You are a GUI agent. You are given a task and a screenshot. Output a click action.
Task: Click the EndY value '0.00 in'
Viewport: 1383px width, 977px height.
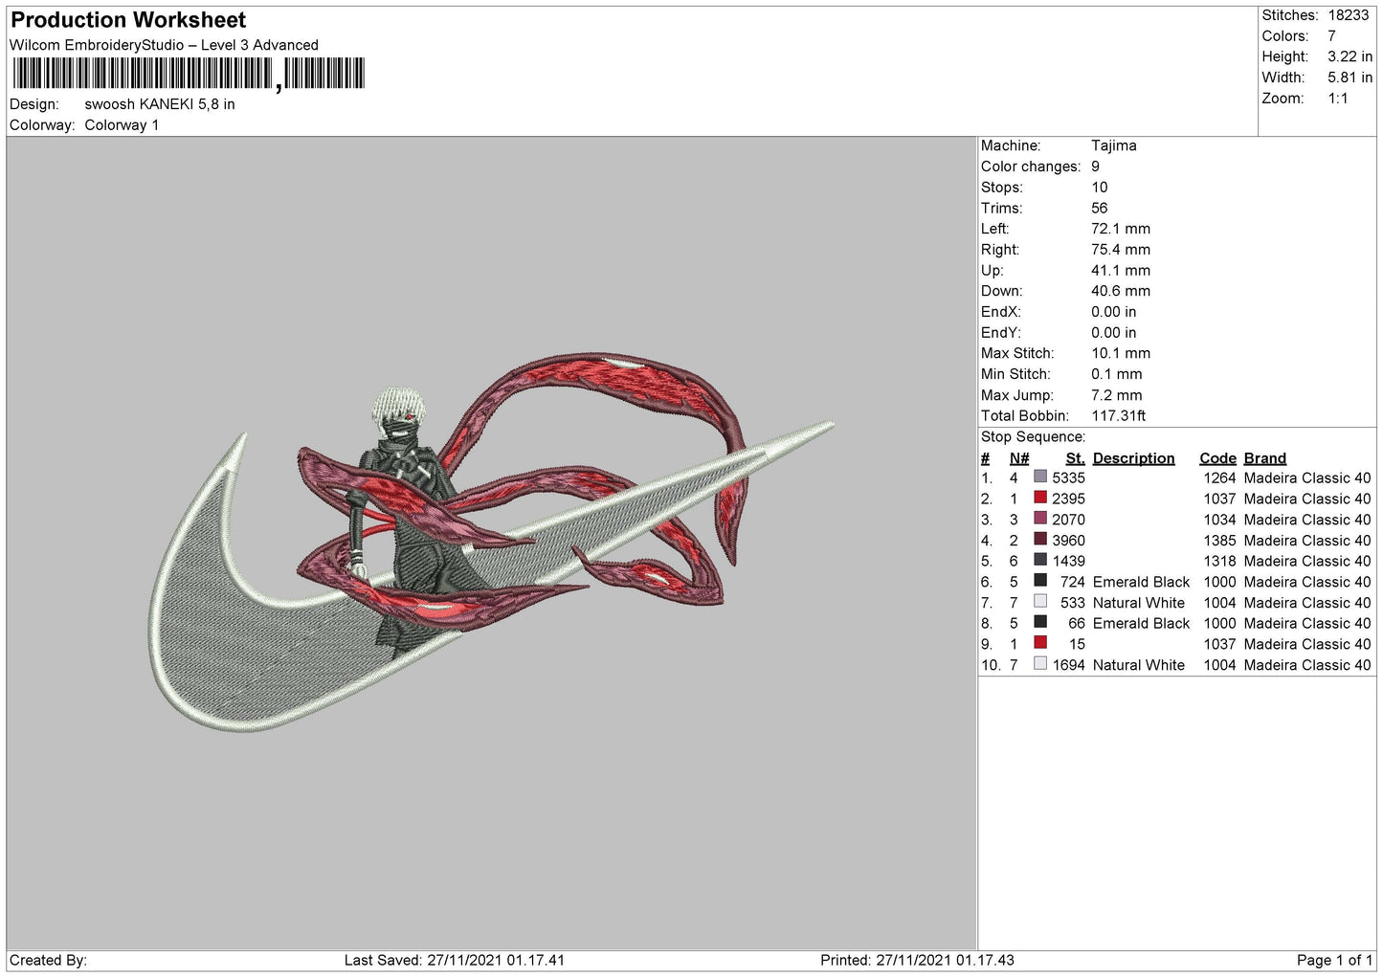pos(1114,333)
